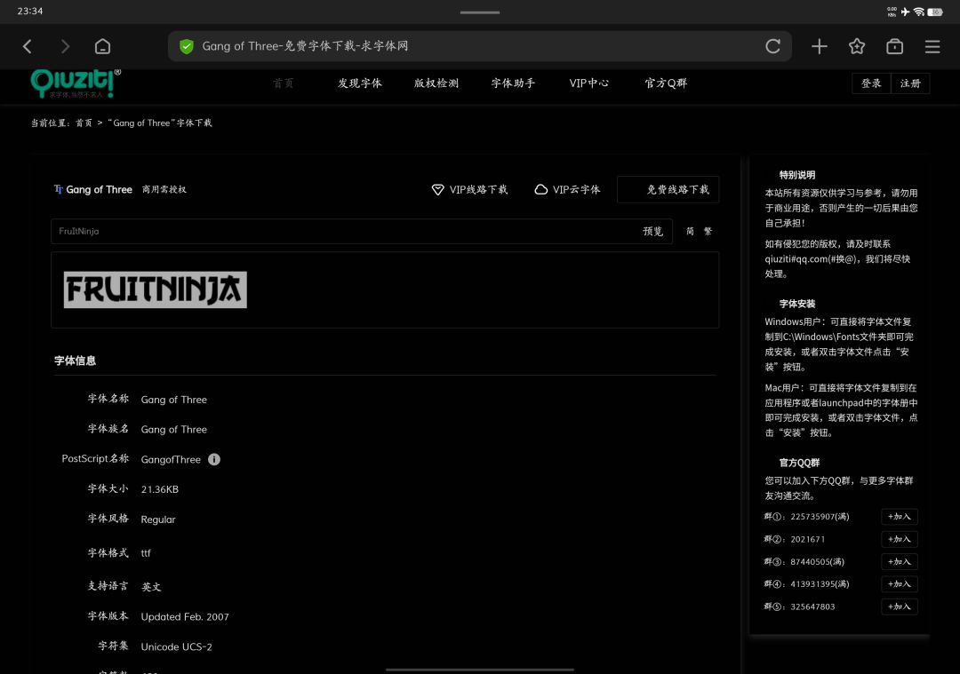Click the 注册 register button
The image size is (960, 674).
(910, 83)
